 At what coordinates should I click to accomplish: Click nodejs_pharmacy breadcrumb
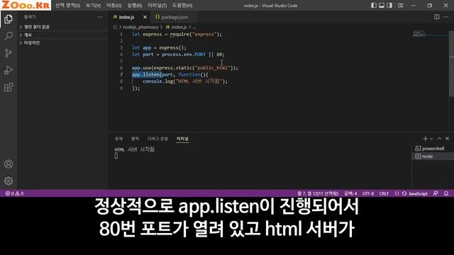pyautogui.click(x=140, y=27)
